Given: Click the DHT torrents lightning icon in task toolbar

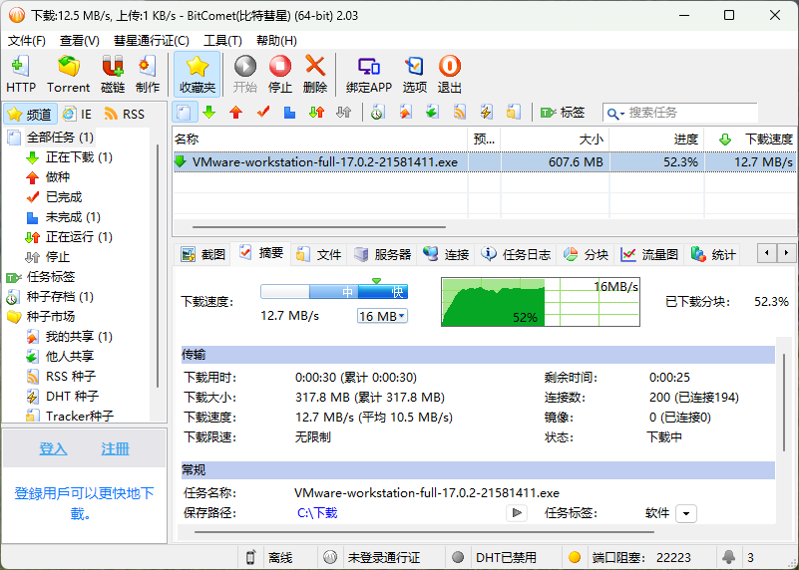Looking at the screenshot, I should tap(486, 113).
